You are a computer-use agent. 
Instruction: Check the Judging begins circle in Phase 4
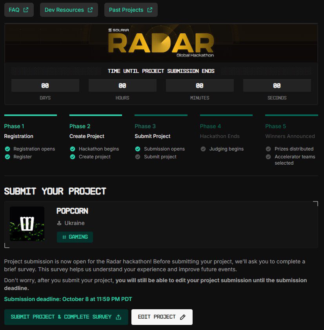pyautogui.click(x=203, y=149)
